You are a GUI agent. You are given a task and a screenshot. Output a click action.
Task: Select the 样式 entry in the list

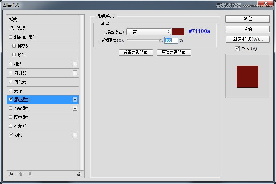point(43,19)
